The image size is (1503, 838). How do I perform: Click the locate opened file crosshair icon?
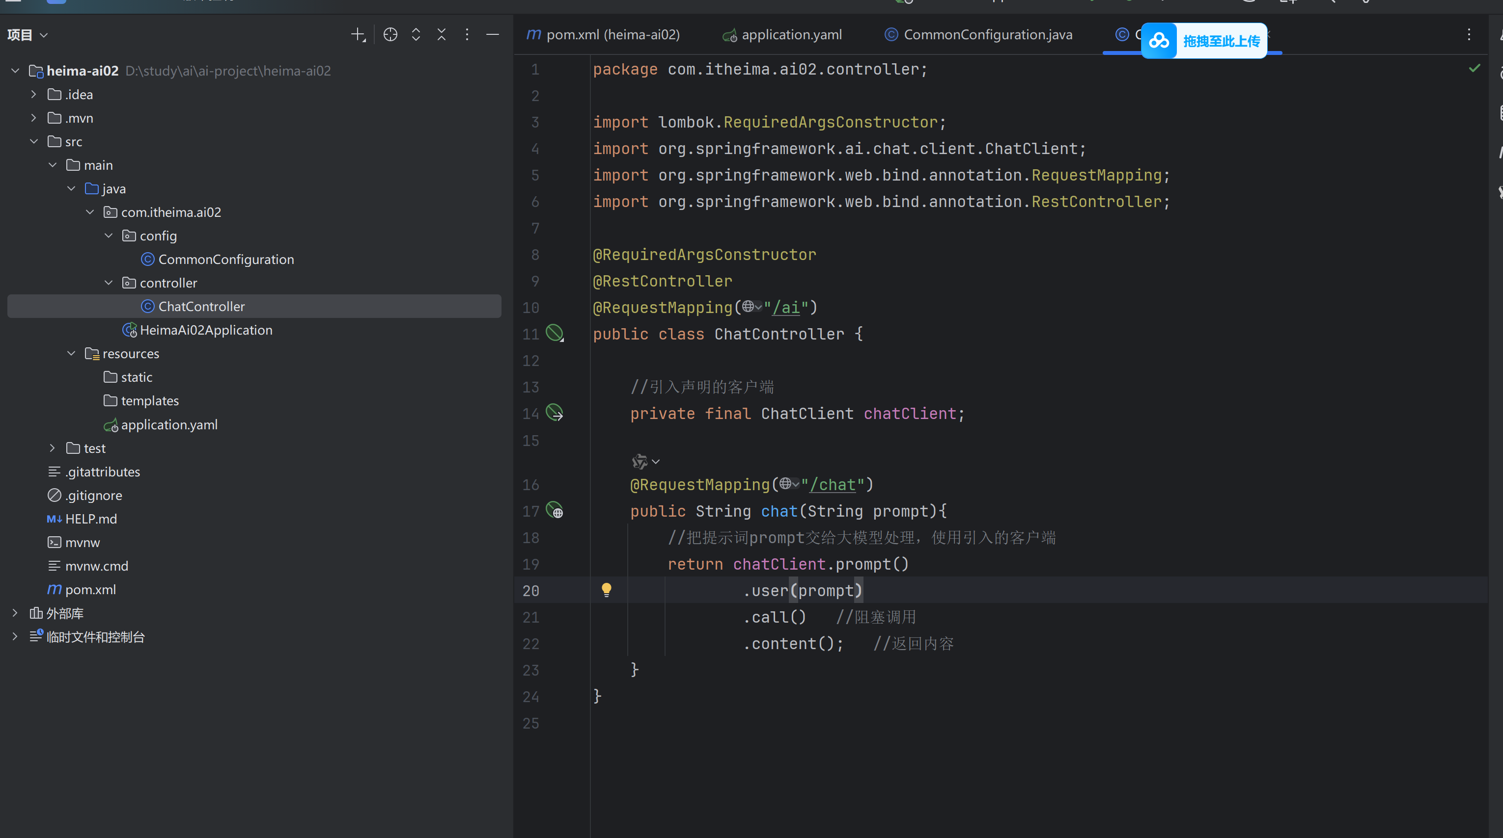390,35
